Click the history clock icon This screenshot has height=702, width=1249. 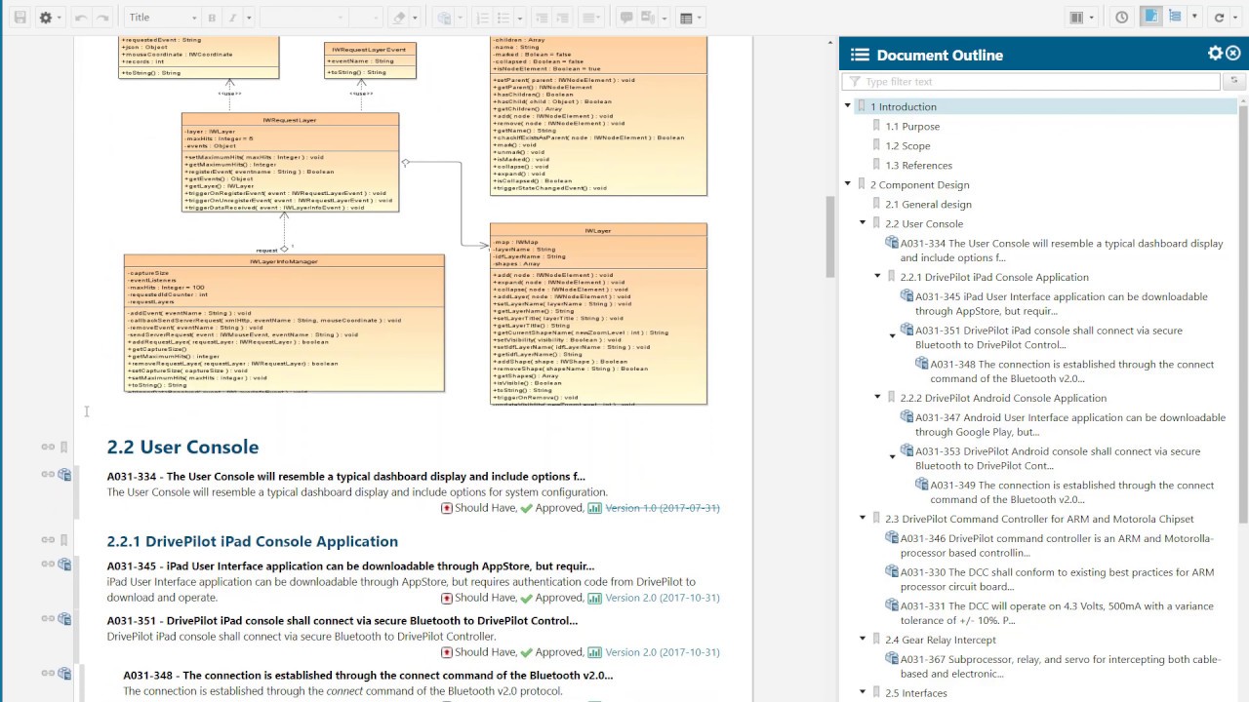click(1122, 18)
